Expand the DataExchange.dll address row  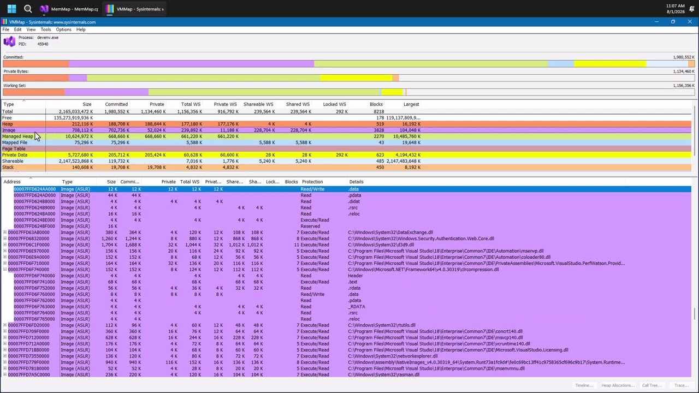[5, 233]
